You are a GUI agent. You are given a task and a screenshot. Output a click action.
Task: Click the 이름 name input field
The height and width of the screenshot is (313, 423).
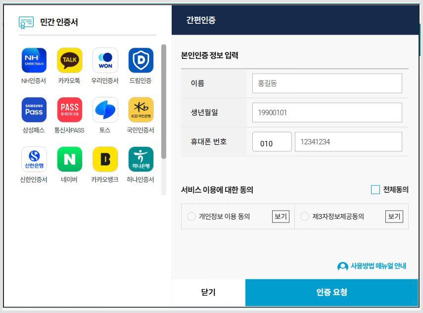click(327, 83)
